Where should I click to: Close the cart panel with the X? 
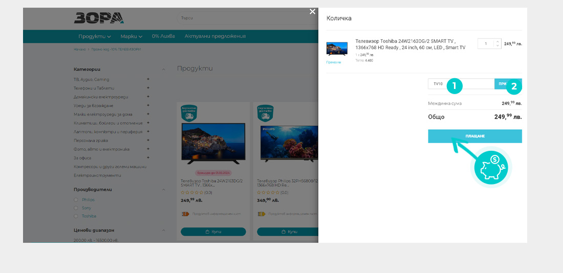point(312,12)
